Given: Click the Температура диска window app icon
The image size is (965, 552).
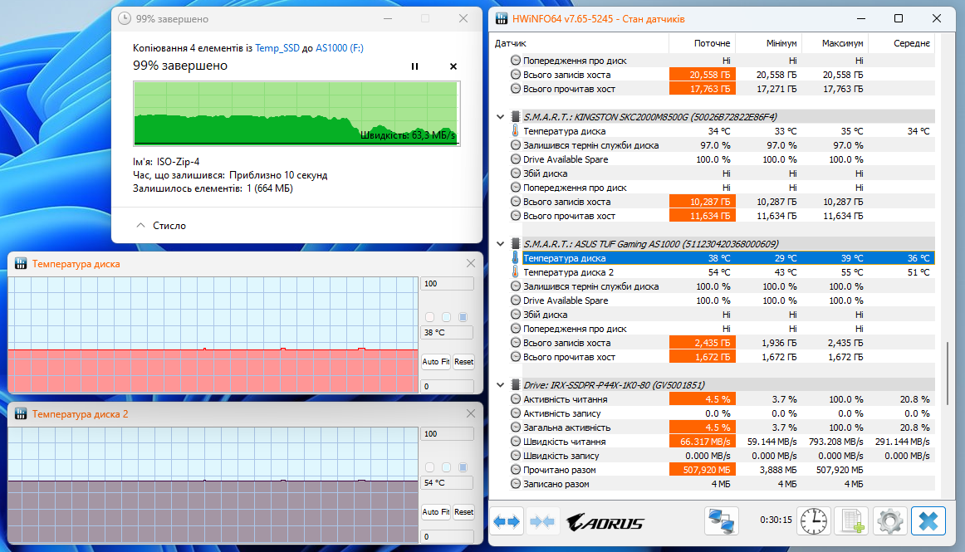Looking at the screenshot, I should pos(21,263).
